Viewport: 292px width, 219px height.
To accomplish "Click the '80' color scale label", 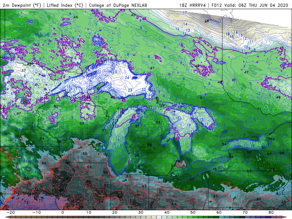I will pyautogui.click(x=271, y=212).
